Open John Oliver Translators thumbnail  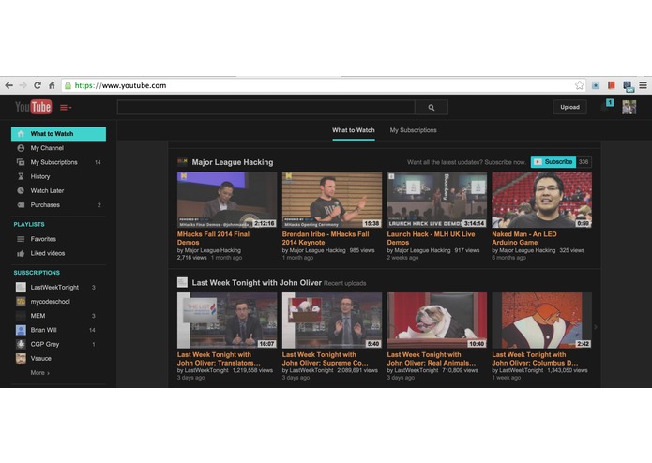pyautogui.click(x=227, y=321)
